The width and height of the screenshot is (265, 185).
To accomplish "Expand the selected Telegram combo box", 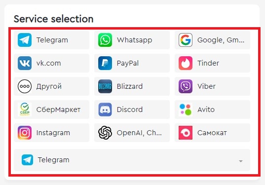I will point(132,160).
